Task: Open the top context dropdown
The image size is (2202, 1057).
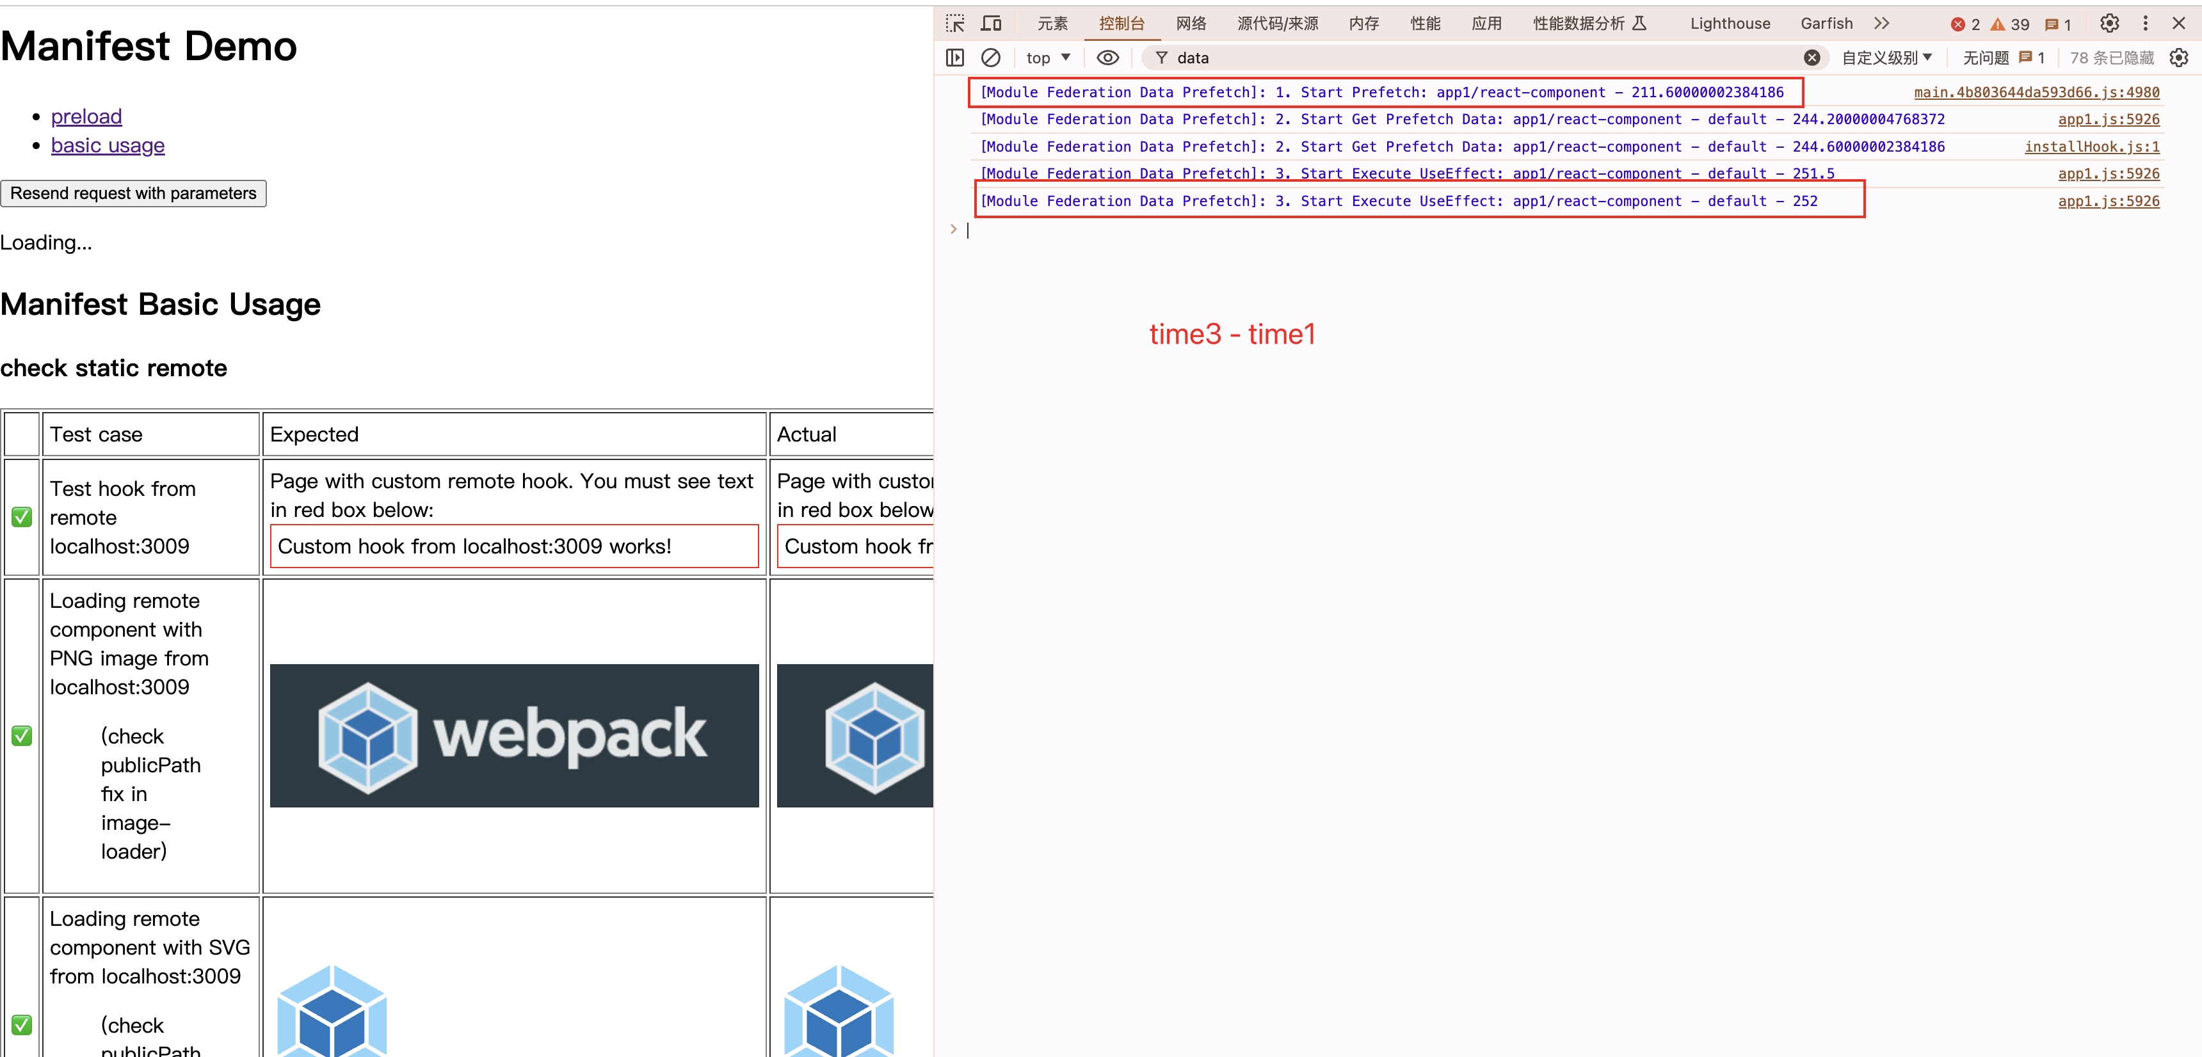Action: tap(1048, 57)
